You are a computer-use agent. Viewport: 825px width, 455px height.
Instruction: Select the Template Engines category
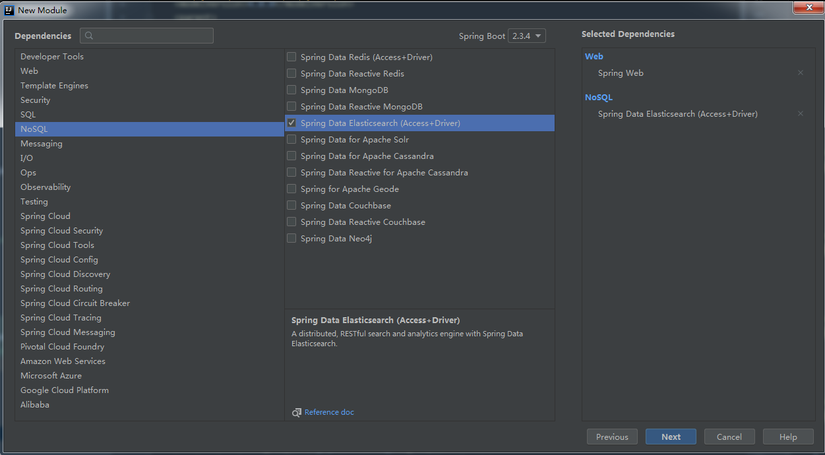click(x=149, y=86)
